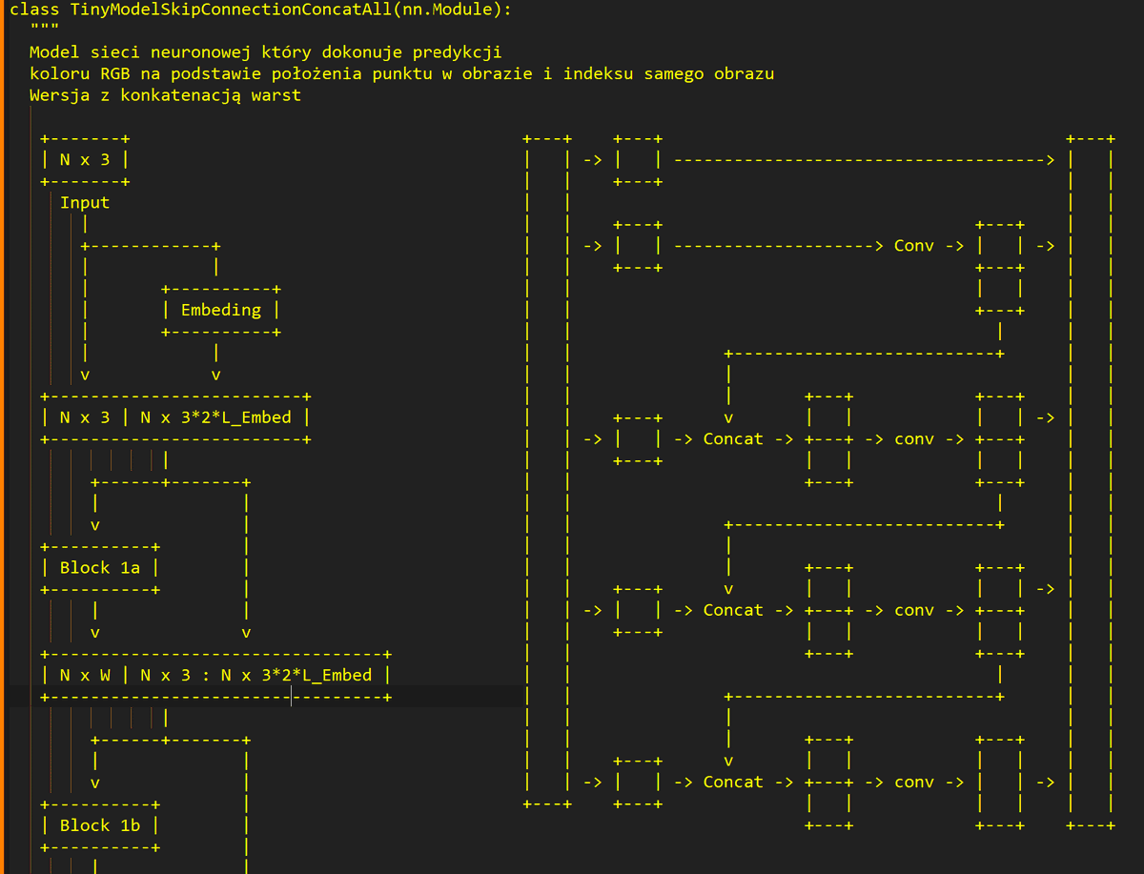This screenshot has width=1144, height=874.
Task: Click the Embeding box in the diagram
Action: 220,309
